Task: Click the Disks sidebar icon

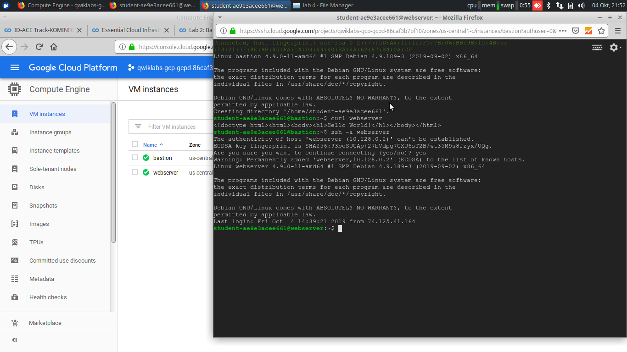Action: [x=15, y=187]
